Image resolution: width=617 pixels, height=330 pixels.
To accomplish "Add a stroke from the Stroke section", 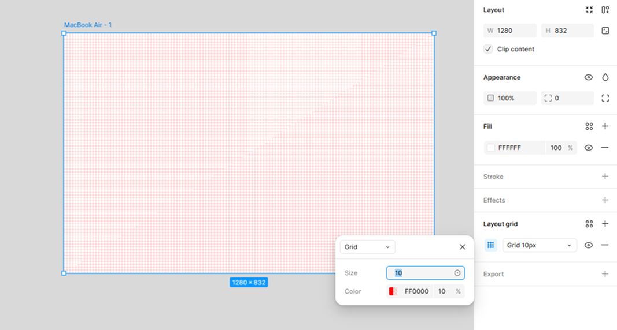I will (605, 177).
